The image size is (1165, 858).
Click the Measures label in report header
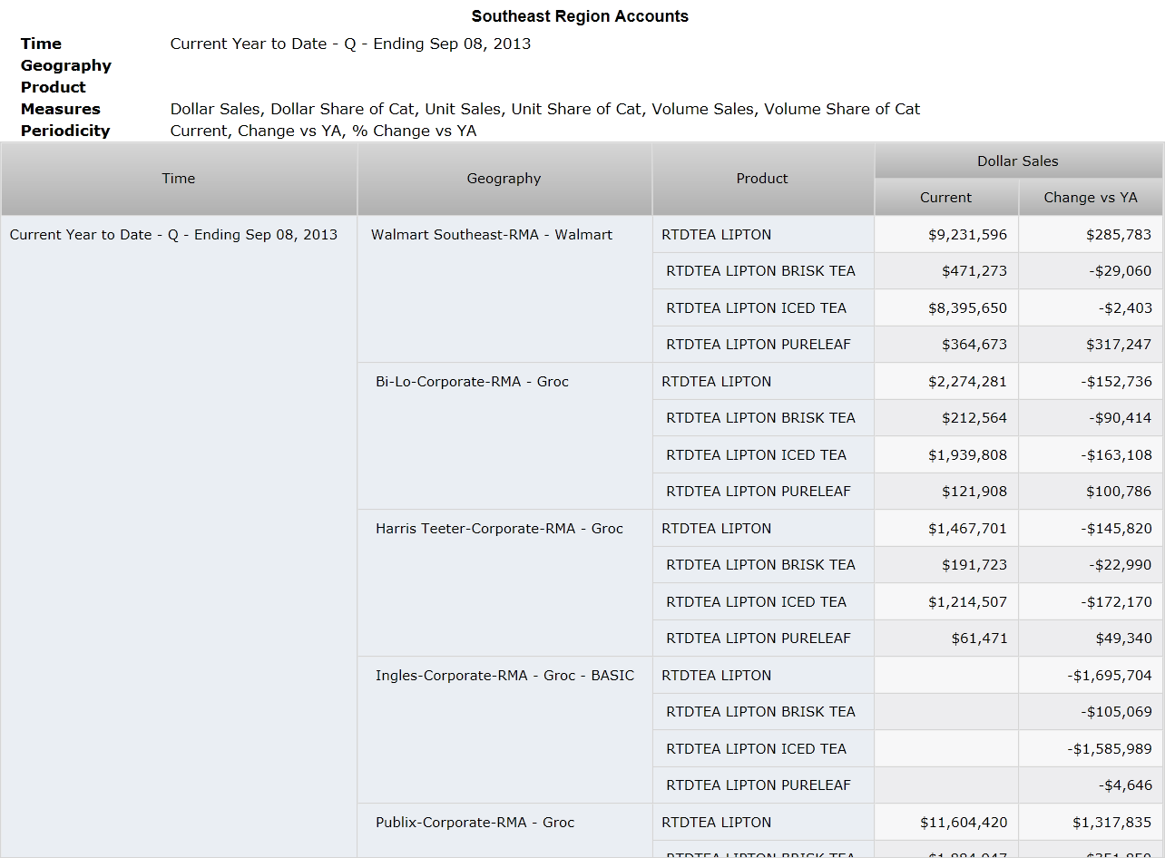click(x=61, y=109)
